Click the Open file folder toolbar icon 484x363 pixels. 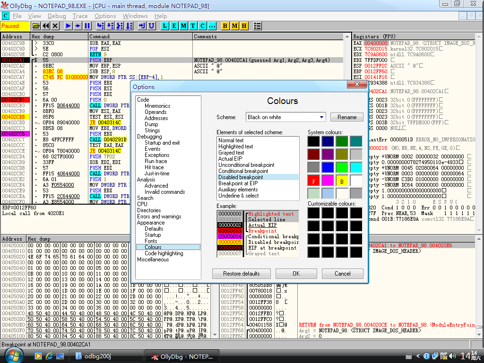[36, 26]
